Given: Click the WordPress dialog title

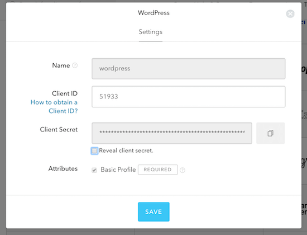Looking at the screenshot, I should click(x=153, y=13).
